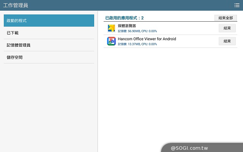The image size is (243, 152).
Task: Open the 記憶體管理員 section
Action: coord(49,45)
